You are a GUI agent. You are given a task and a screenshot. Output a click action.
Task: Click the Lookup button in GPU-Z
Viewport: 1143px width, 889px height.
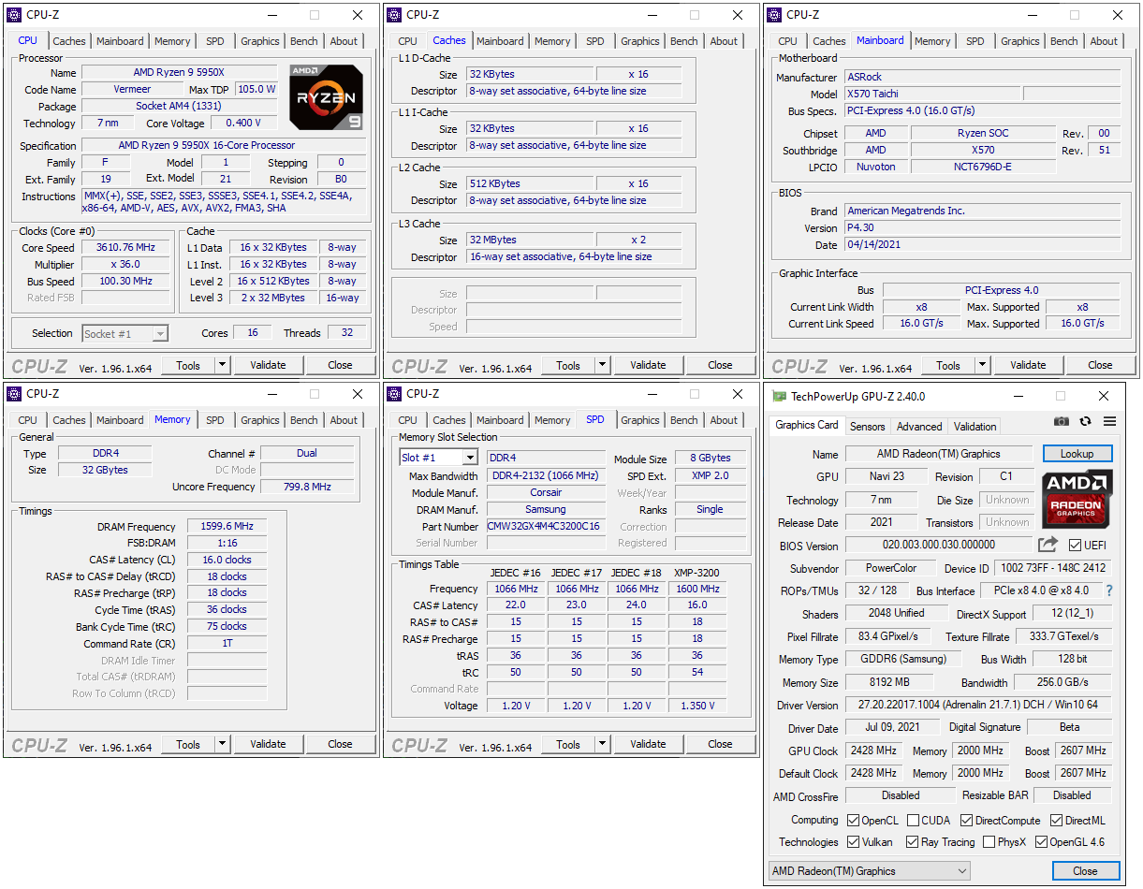(1077, 454)
